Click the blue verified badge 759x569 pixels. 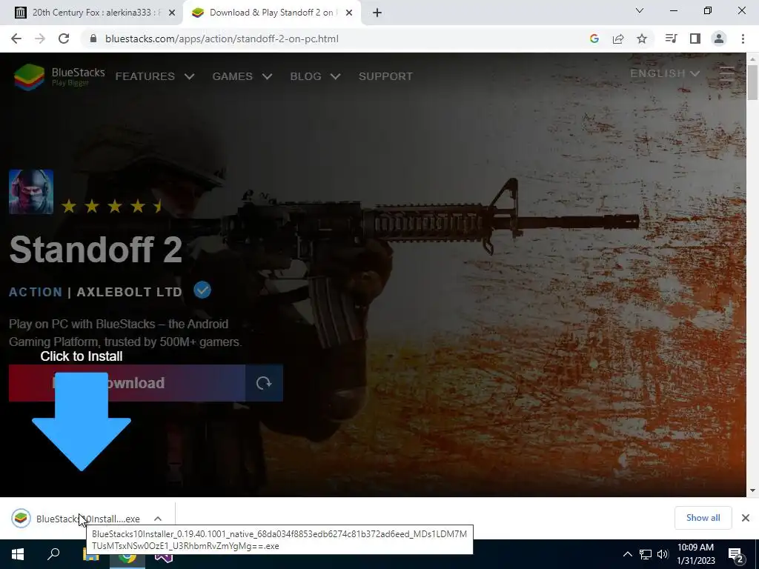click(202, 290)
